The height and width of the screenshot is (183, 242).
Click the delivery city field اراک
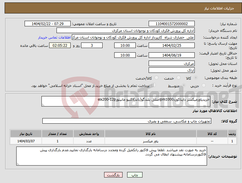click(x=171, y=70)
